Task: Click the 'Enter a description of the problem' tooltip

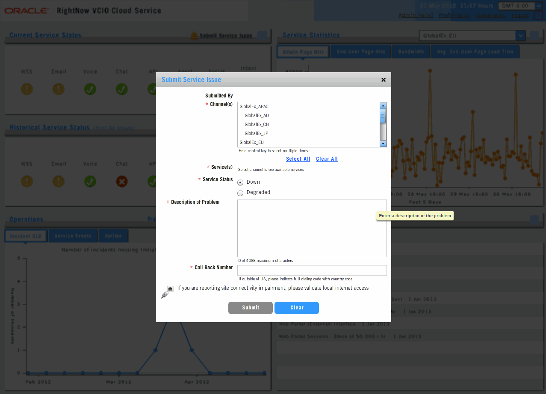Action: click(415, 216)
